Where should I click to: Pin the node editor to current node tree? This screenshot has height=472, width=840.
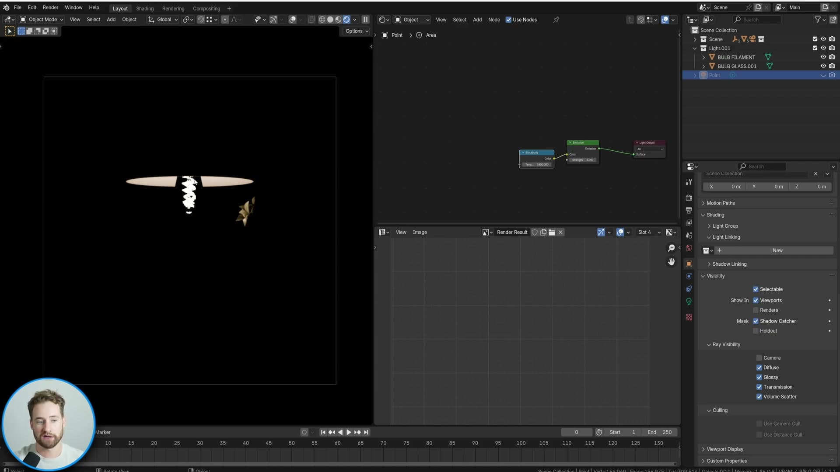pos(556,20)
